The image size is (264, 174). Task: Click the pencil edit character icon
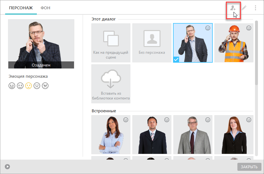(244, 8)
